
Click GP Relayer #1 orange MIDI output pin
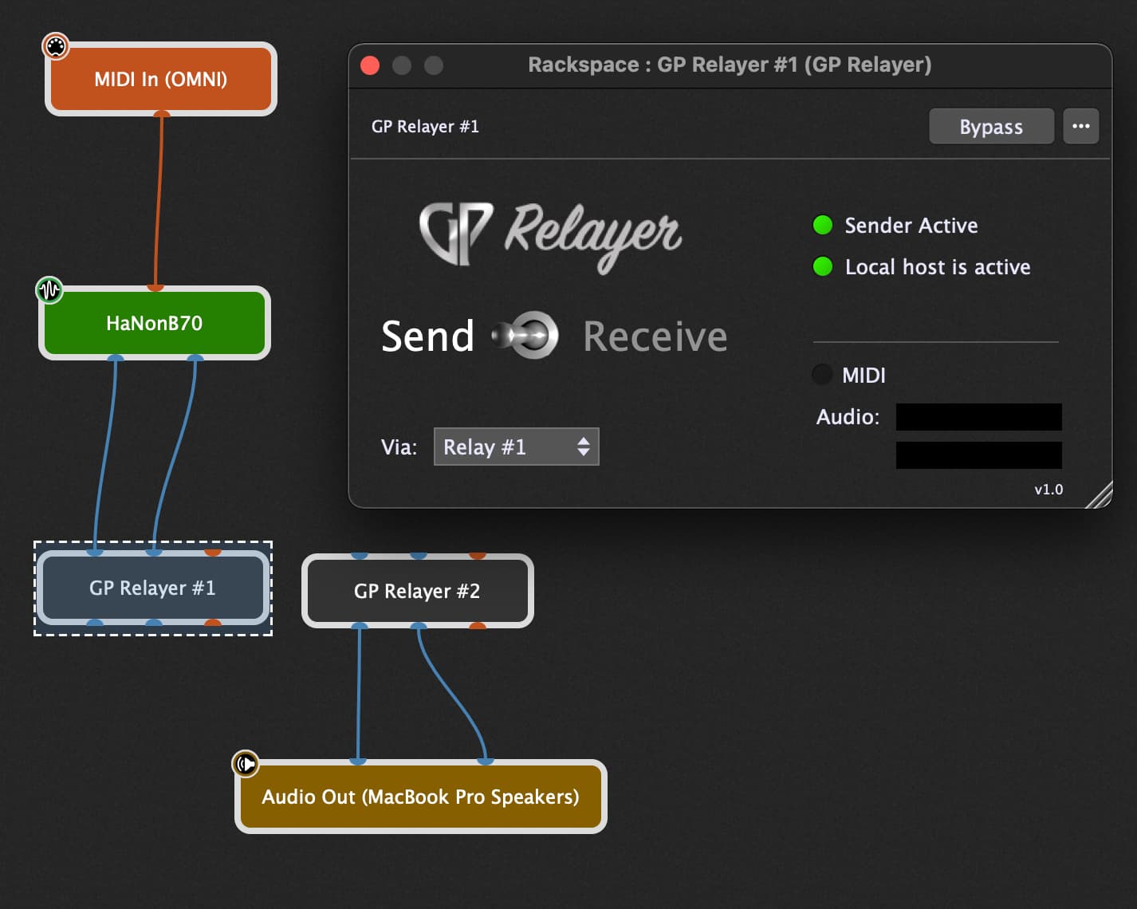(x=213, y=623)
